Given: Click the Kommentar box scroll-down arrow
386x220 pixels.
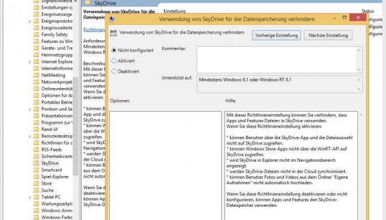Looking at the screenshot, I should 358,69.
